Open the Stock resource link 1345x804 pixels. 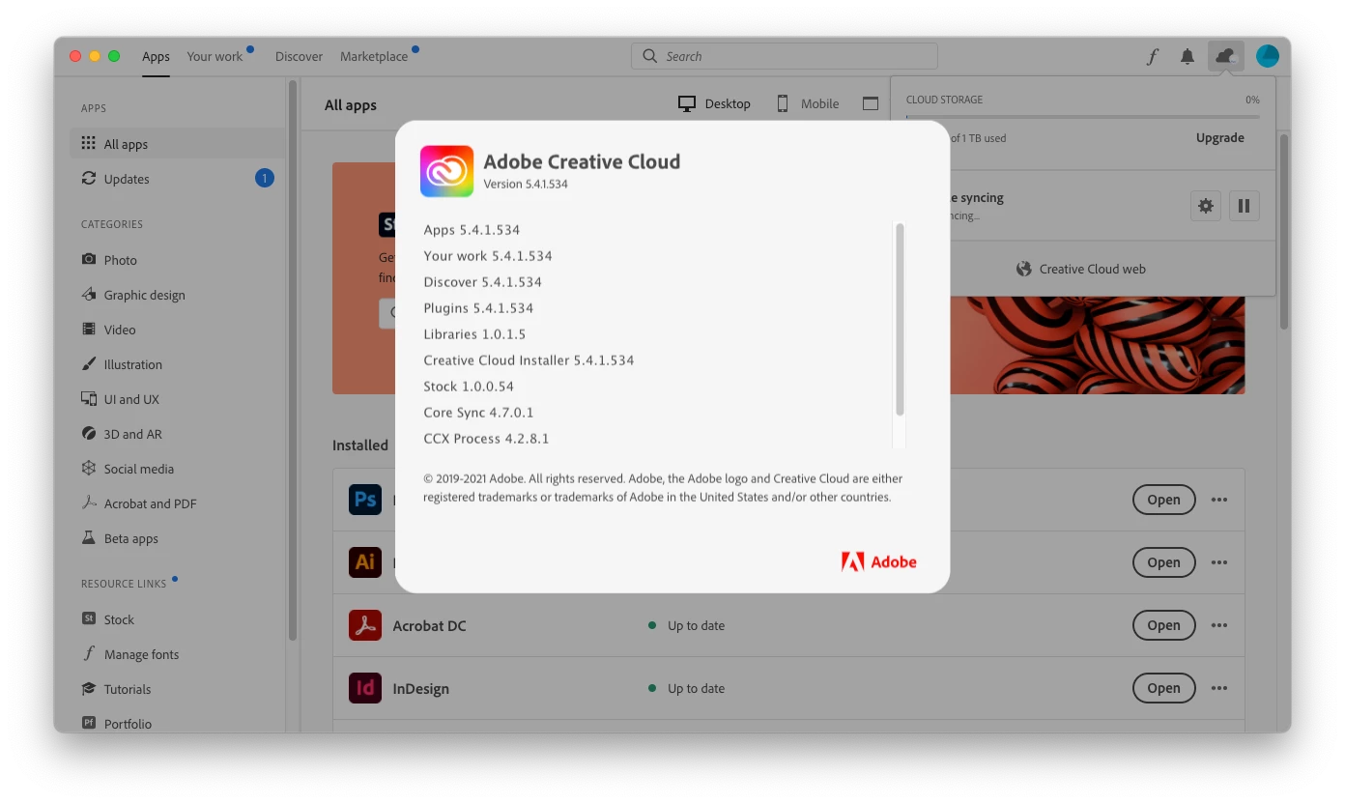(108, 619)
